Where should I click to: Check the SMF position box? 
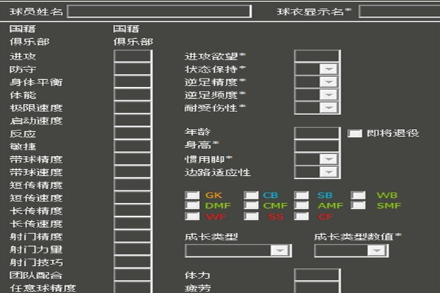[x=358, y=206]
